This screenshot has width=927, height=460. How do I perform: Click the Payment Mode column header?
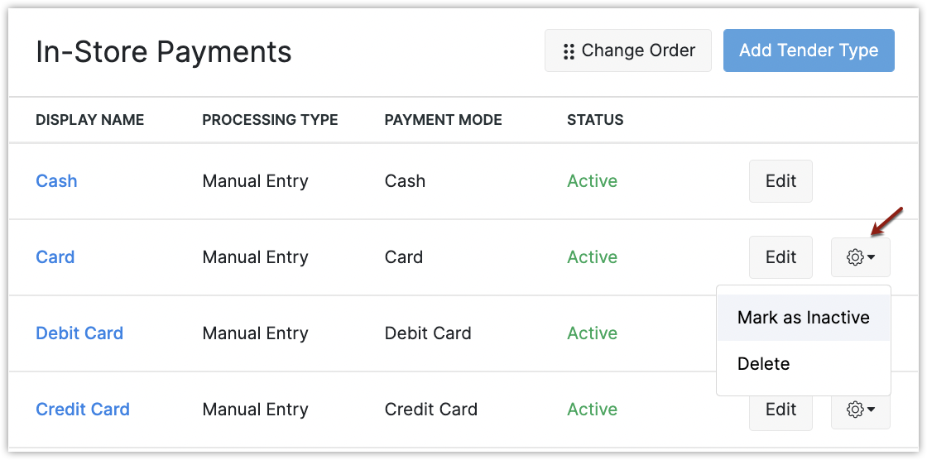pos(443,120)
